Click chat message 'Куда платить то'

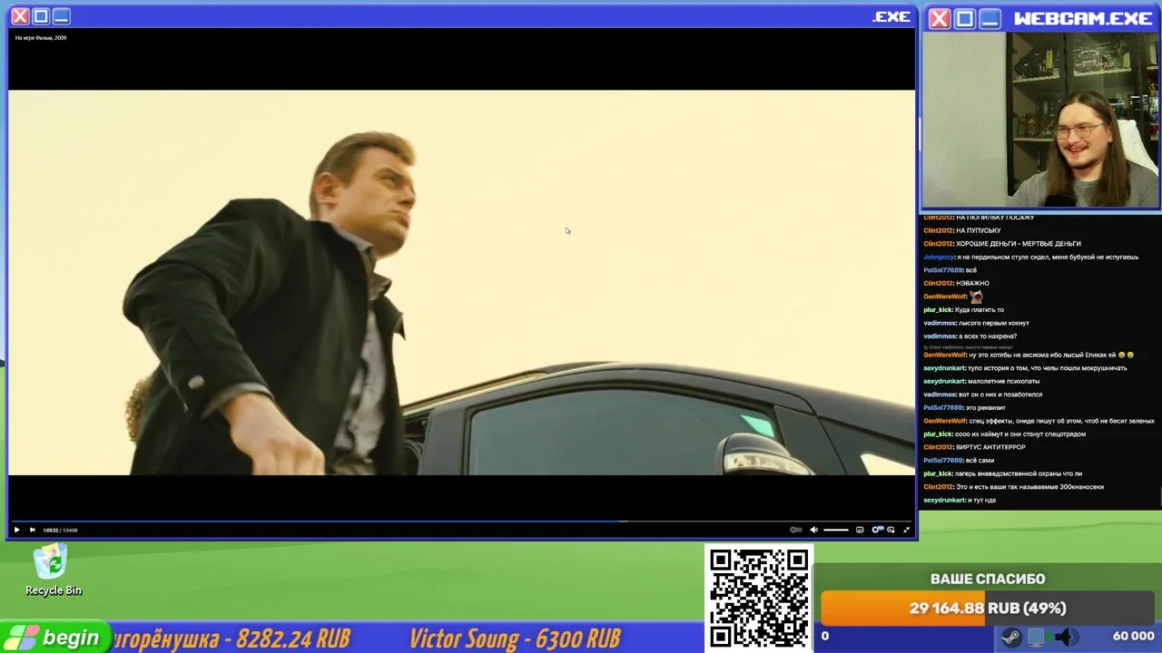click(979, 310)
